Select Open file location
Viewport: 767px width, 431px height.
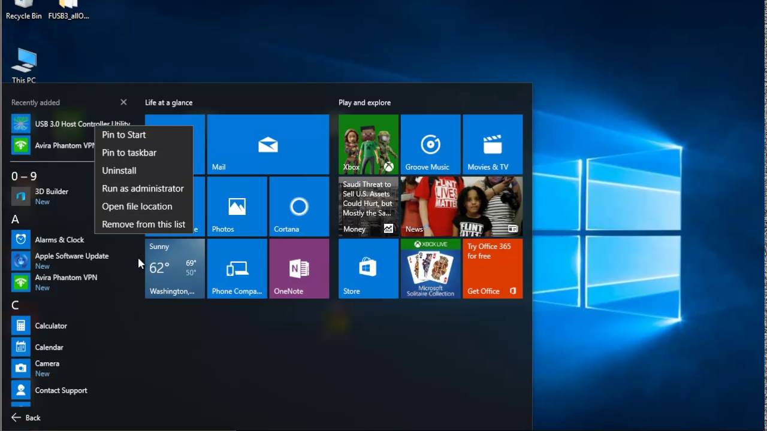[144, 207]
